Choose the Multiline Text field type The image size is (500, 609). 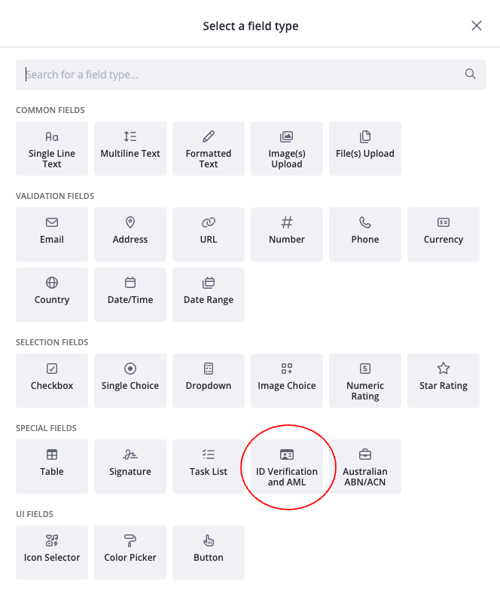pyautogui.click(x=130, y=148)
